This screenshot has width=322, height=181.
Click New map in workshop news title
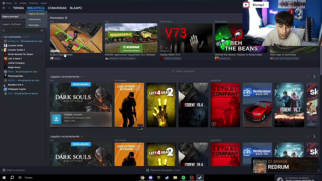pos(283,55)
